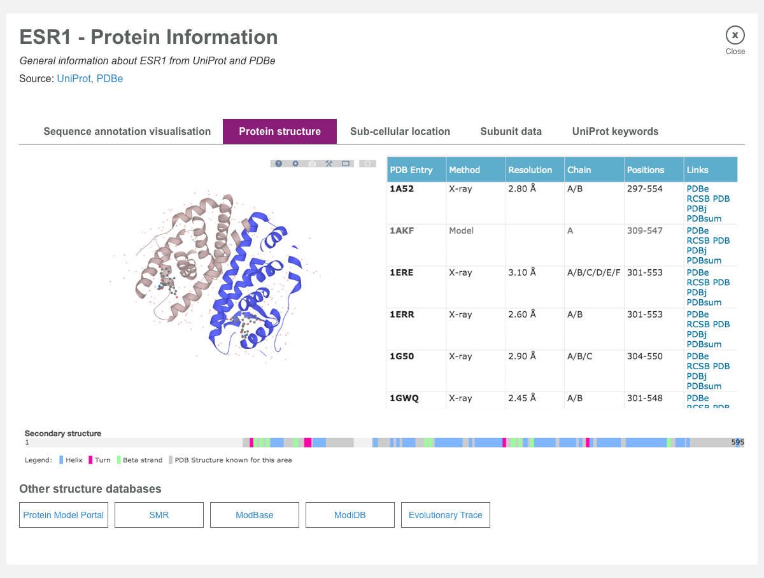Screen dimensions: 764x578
Task: Open the viewer help icon
Action: [278, 164]
